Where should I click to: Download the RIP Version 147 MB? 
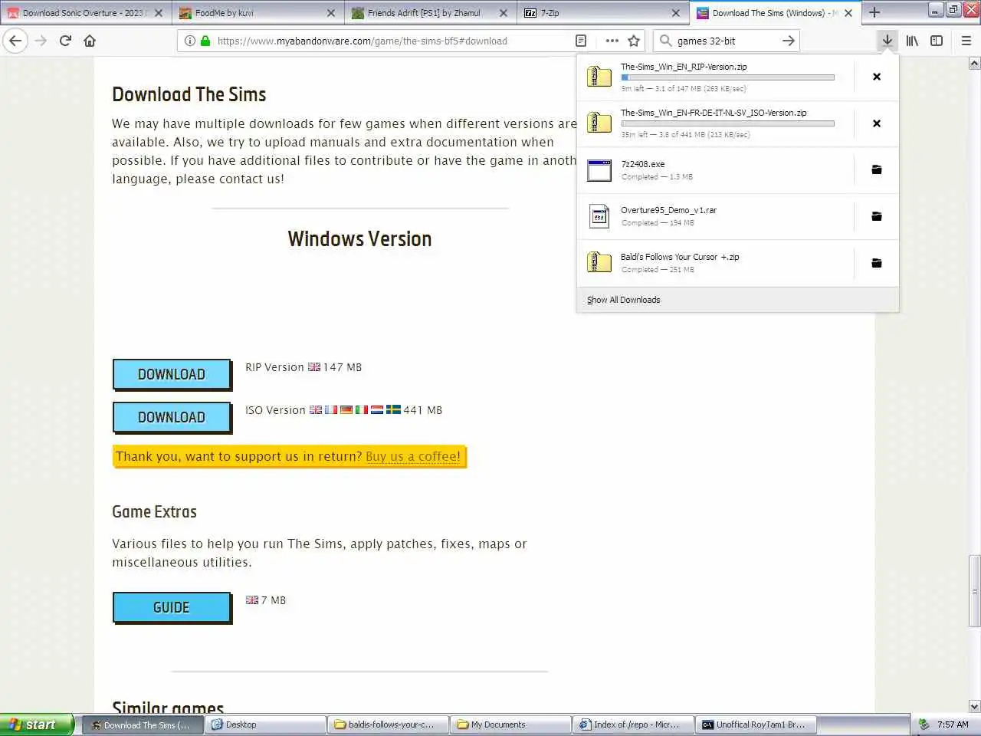tap(172, 374)
